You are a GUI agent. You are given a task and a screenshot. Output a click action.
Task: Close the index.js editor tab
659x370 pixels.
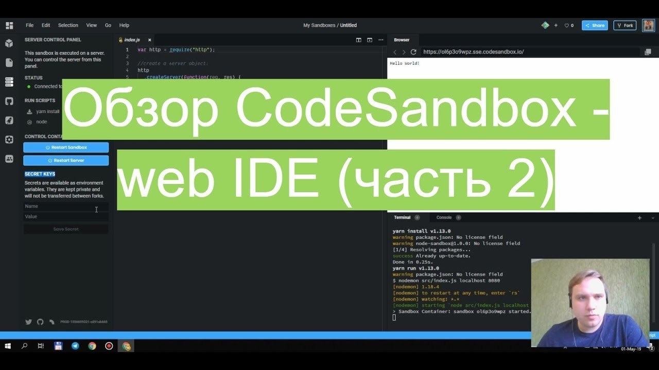150,40
